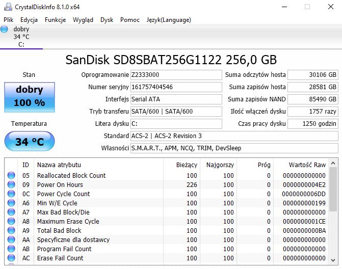Click the Interfejs field Serial ATA
Image resolution: width=342 pixels, height=269 pixels.
point(176,99)
